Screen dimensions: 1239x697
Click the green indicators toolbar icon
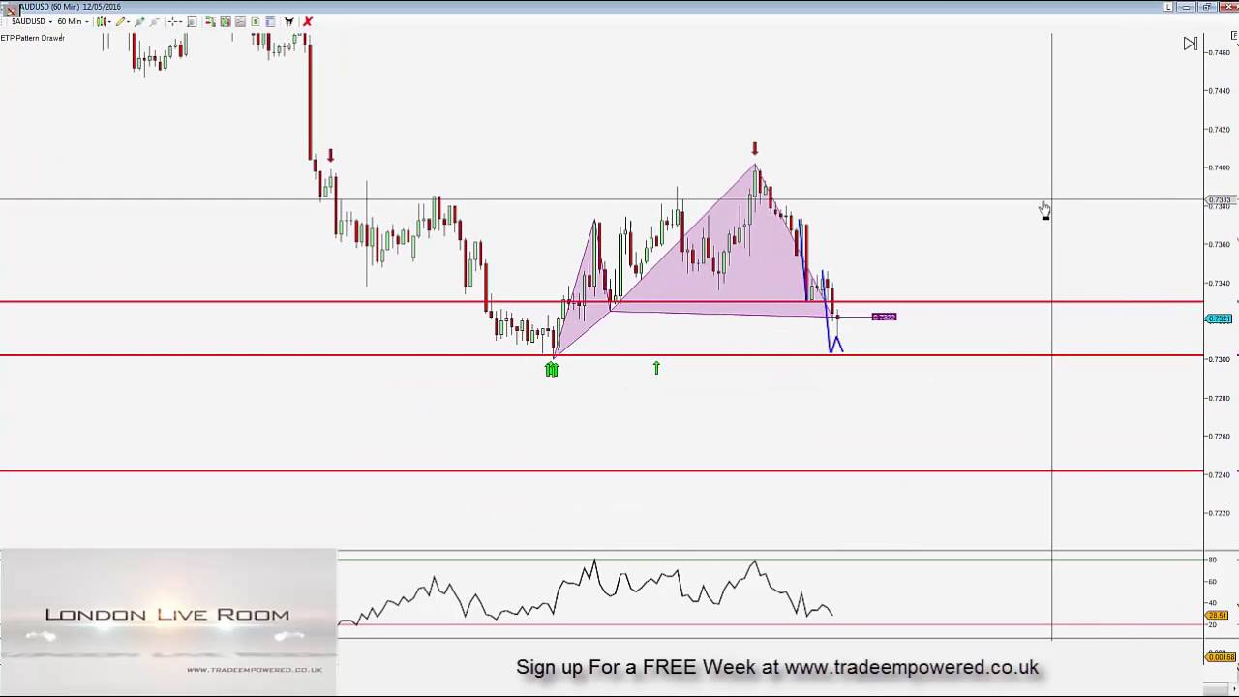click(226, 21)
